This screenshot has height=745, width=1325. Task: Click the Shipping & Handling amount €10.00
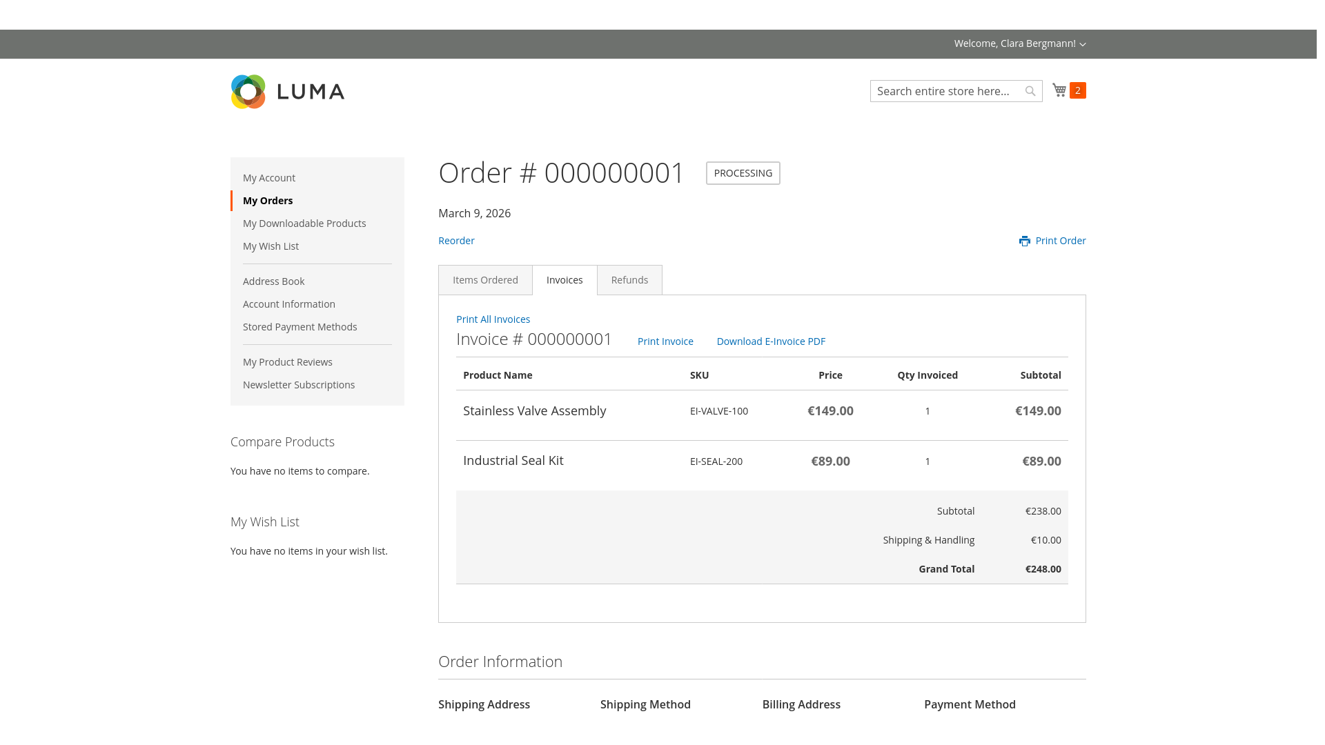tap(1046, 540)
